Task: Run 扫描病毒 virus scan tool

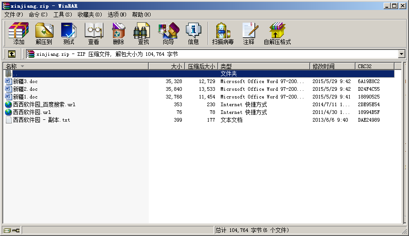Action: [223, 34]
